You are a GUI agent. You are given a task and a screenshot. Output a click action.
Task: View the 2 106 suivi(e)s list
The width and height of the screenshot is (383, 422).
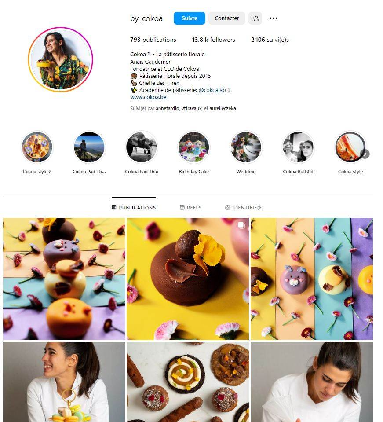pos(270,40)
